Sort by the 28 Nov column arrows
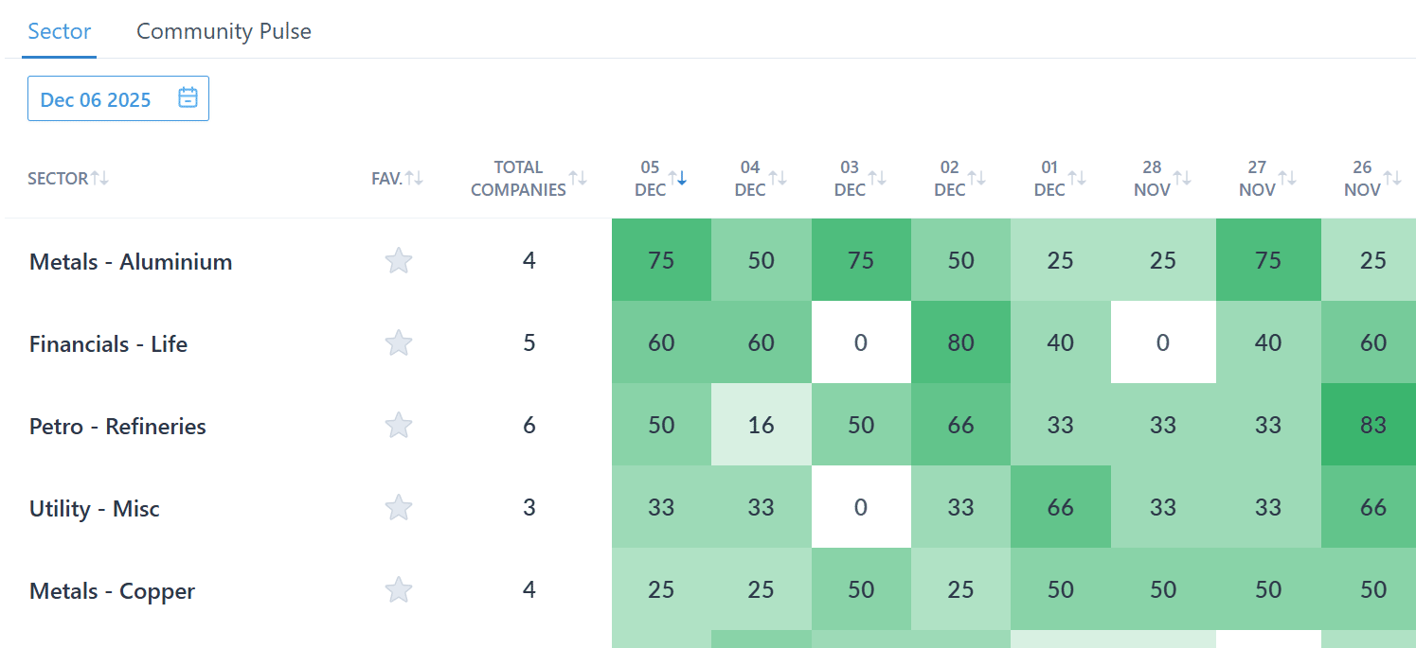The width and height of the screenshot is (1416, 648). [x=1182, y=178]
